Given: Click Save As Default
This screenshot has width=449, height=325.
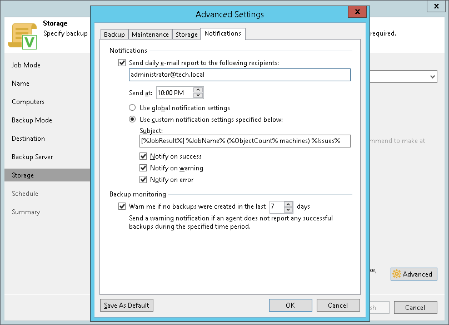Looking at the screenshot, I should click(x=127, y=306).
